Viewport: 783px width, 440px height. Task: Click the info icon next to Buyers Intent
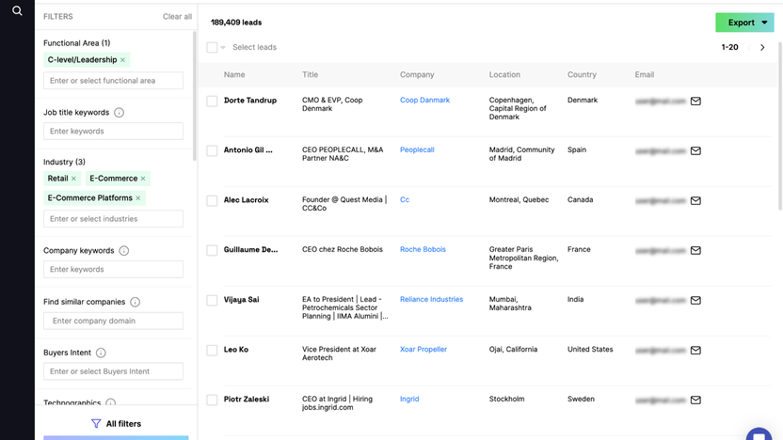tap(101, 353)
